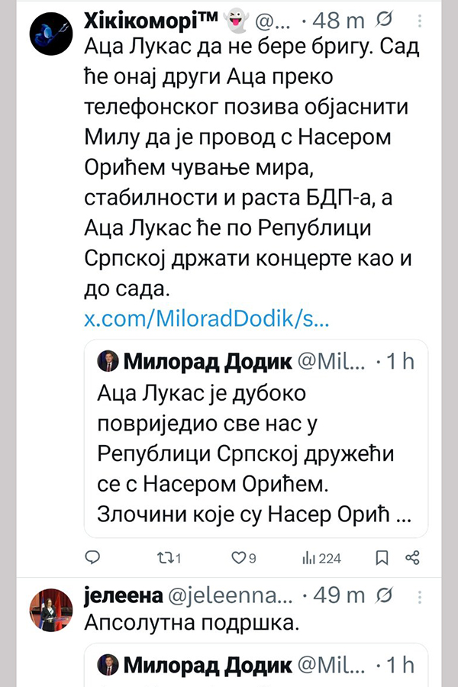Share the Хікікоморі tweet
Screen dimensions: 458x687
click(412, 558)
